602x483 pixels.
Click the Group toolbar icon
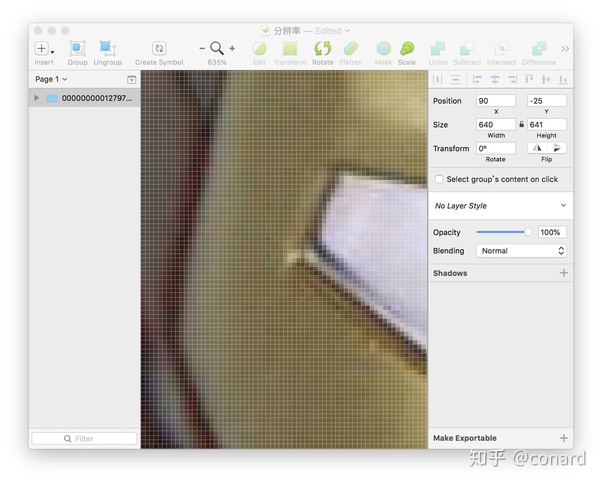pyautogui.click(x=77, y=49)
